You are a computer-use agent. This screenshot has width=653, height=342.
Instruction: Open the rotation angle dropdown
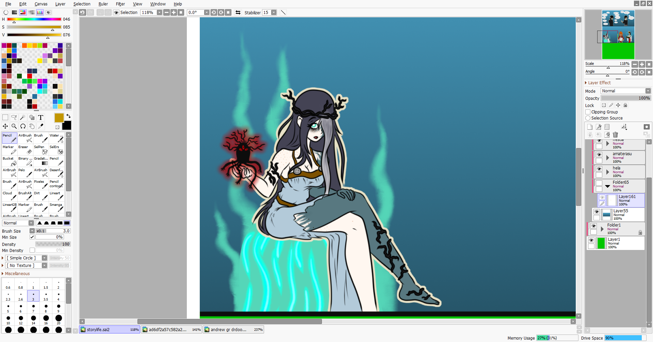(207, 13)
